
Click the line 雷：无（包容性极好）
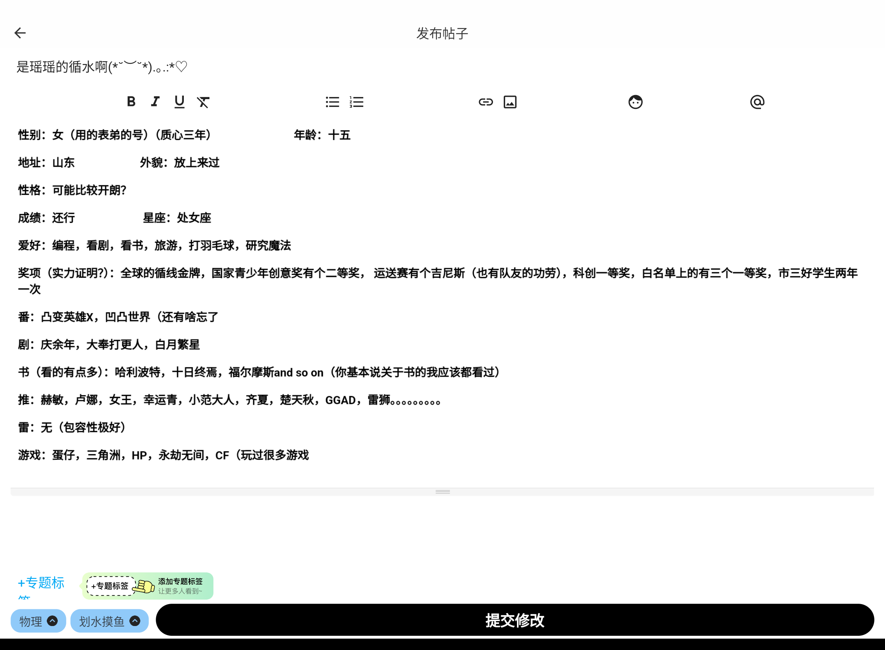tap(72, 427)
